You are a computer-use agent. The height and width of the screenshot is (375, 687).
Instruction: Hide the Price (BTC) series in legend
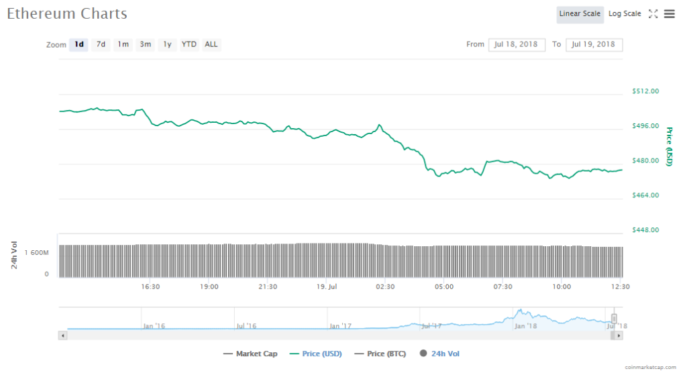(x=380, y=354)
